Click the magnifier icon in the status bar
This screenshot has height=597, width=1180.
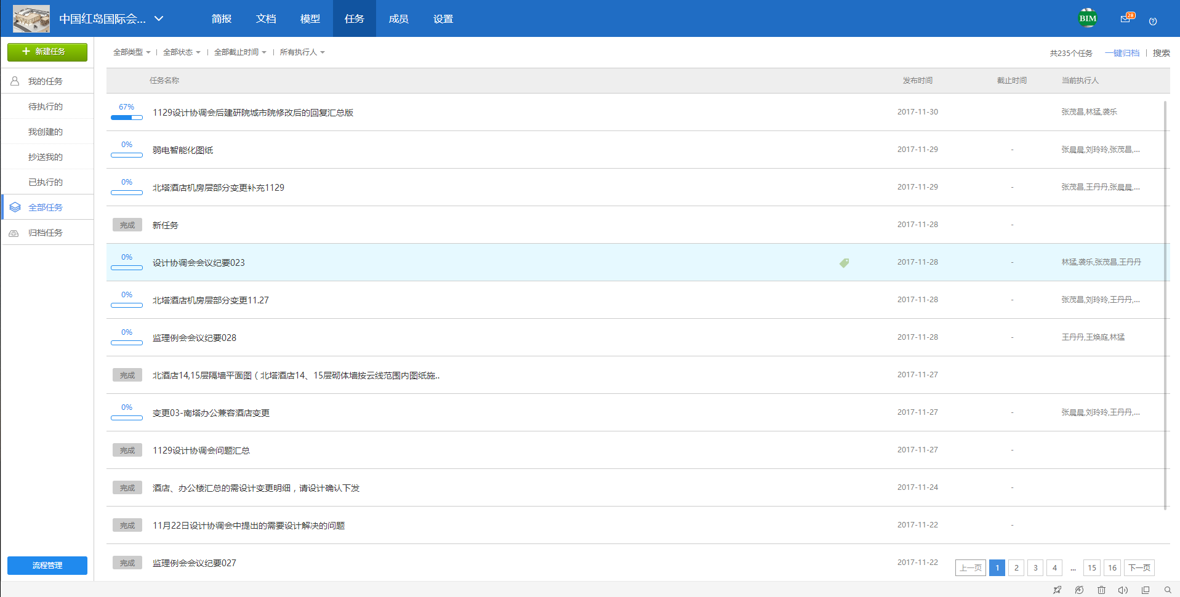[x=1167, y=590]
